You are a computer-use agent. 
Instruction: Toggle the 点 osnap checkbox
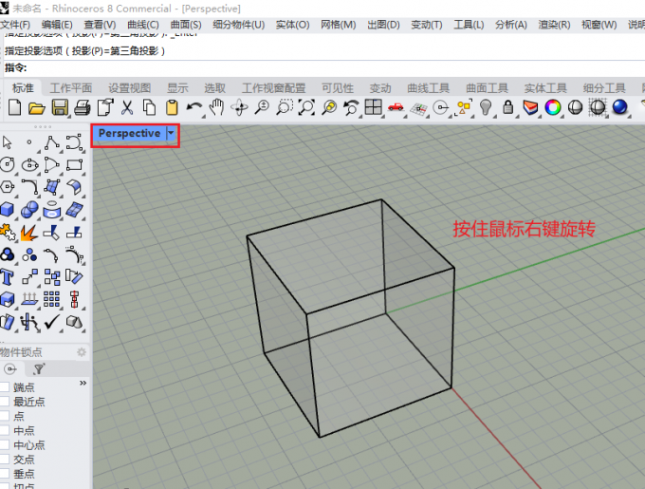(5, 416)
